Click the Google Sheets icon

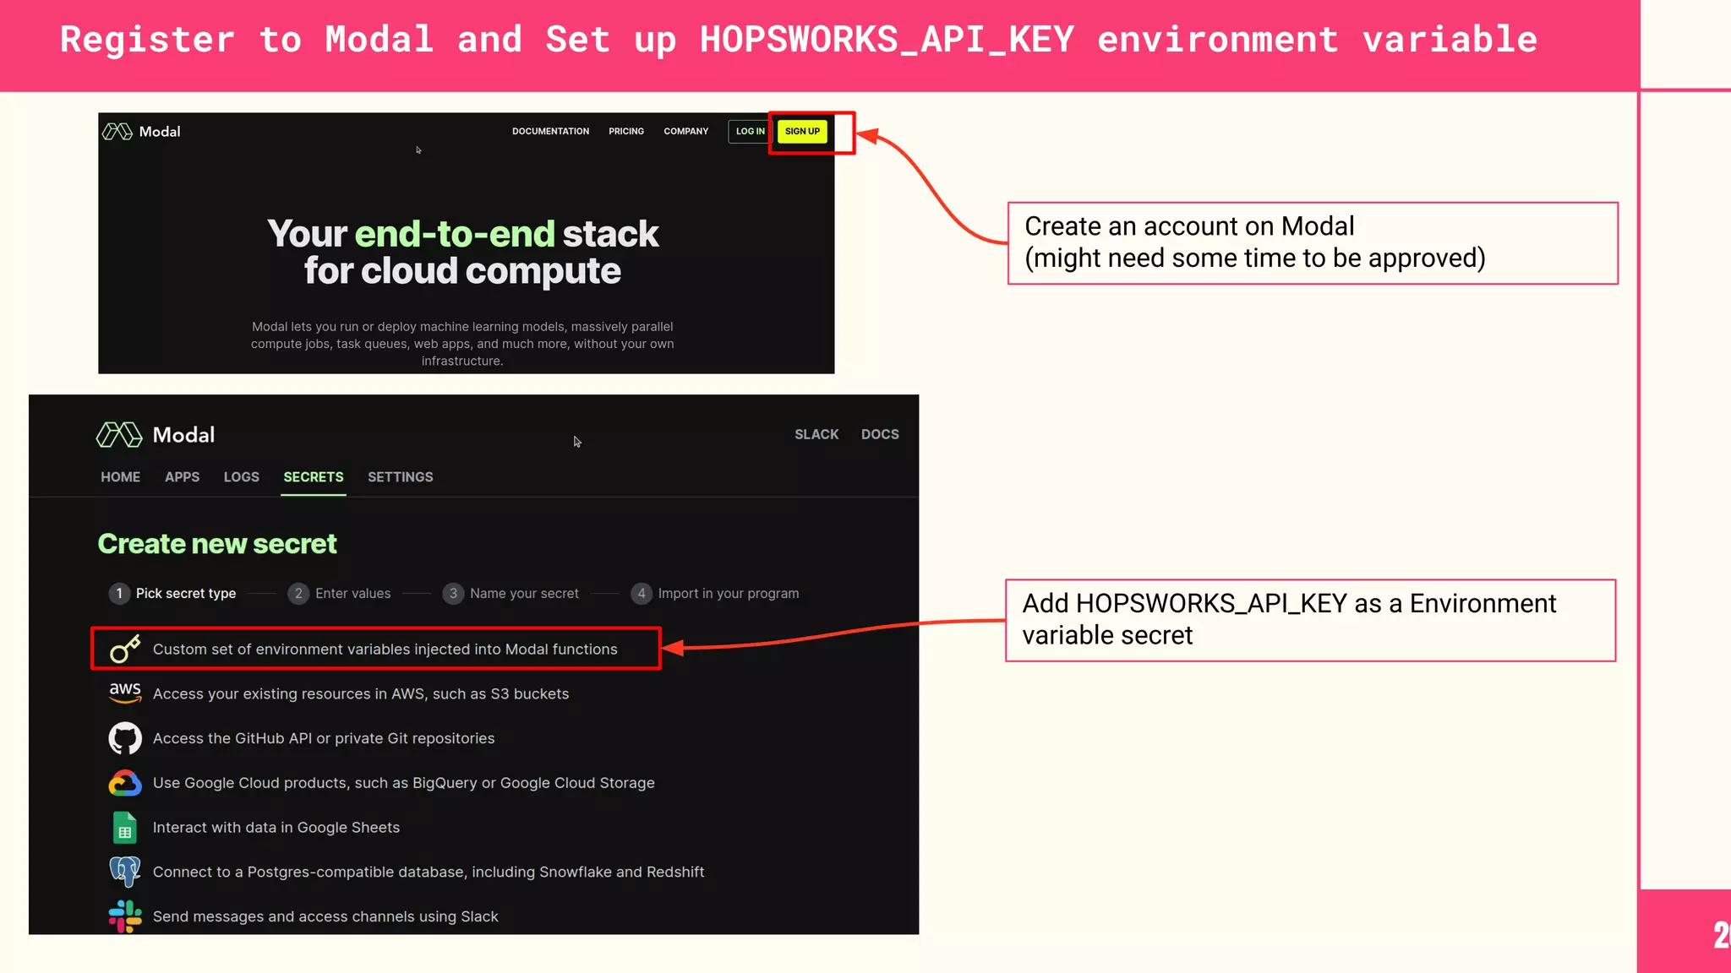click(125, 828)
